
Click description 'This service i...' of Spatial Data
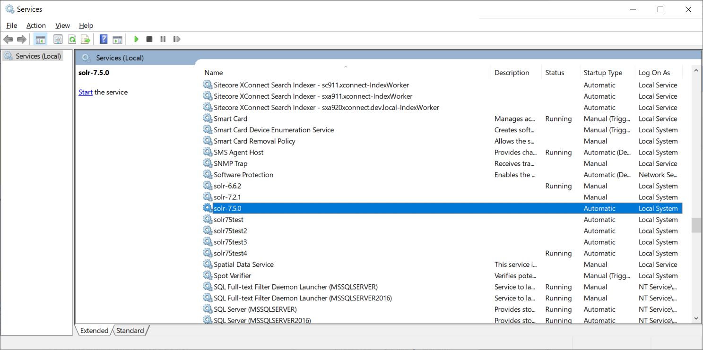click(x=515, y=265)
